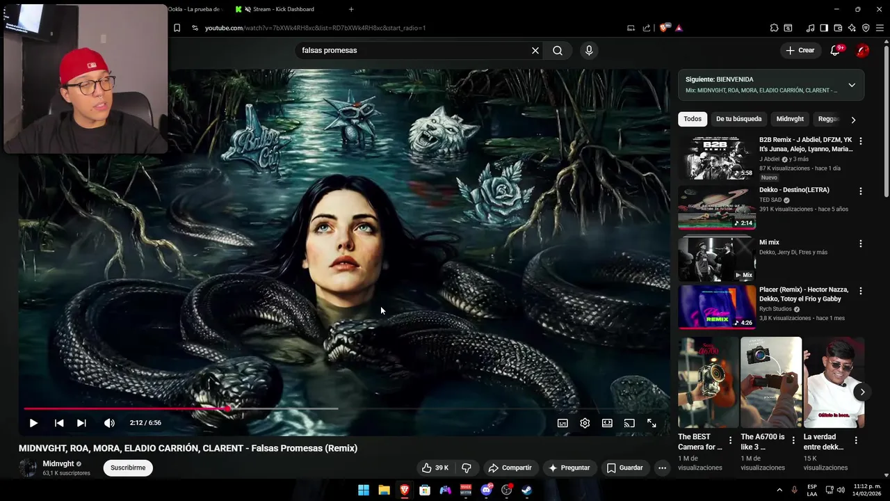Switch to the Kick Dashboard browser tab
Viewport: 890px width, 501px height.
click(x=284, y=9)
